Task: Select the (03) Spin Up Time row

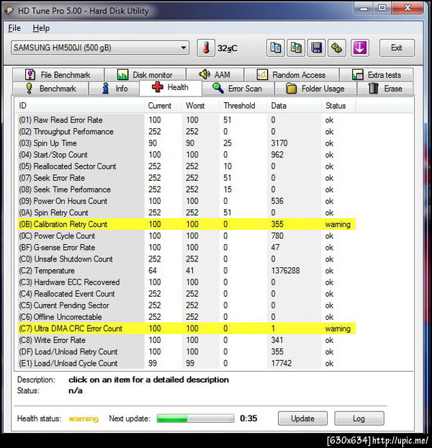Action: 185,143
